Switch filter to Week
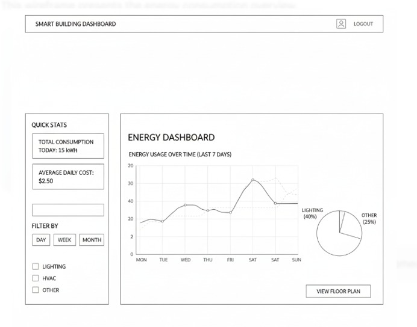This screenshot has height=327, width=417. click(64, 240)
